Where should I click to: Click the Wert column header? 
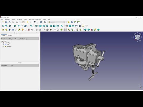24,65
